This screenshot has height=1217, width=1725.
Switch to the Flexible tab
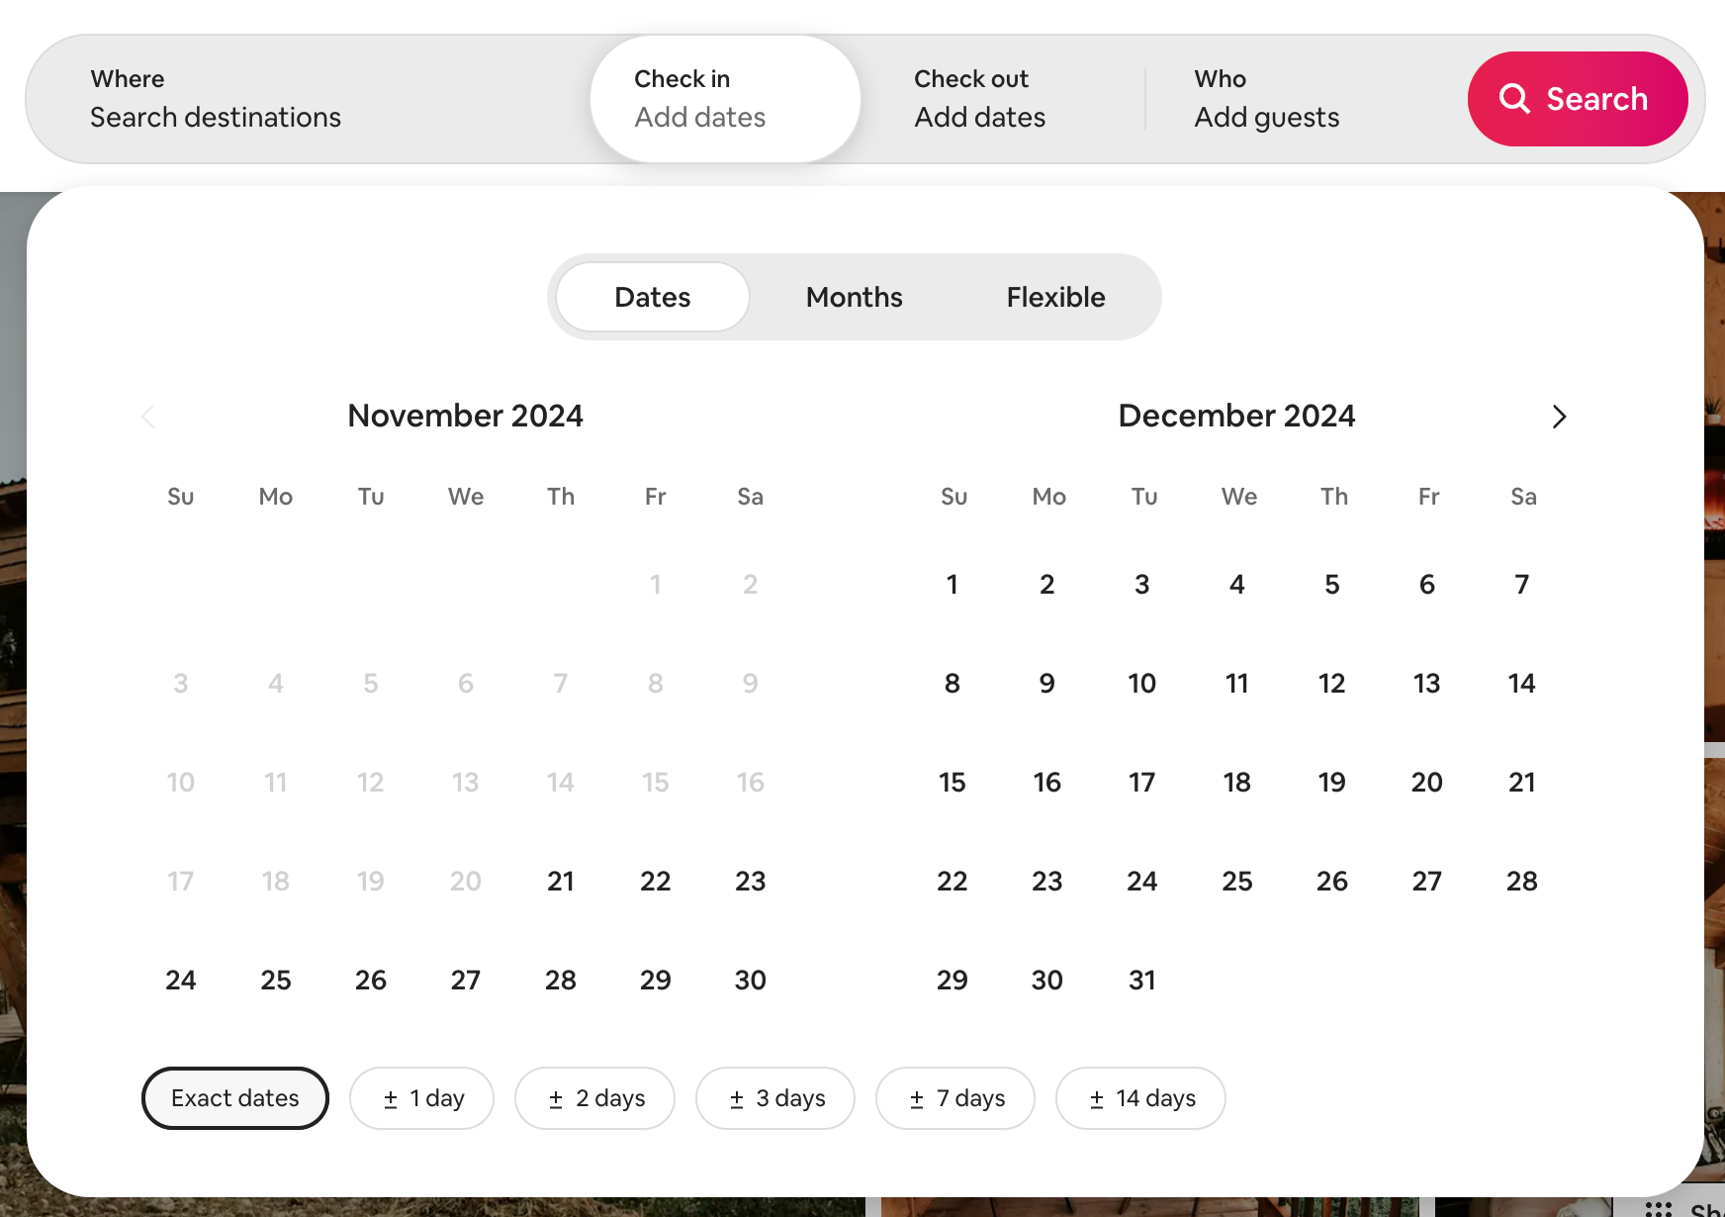[x=1055, y=297]
